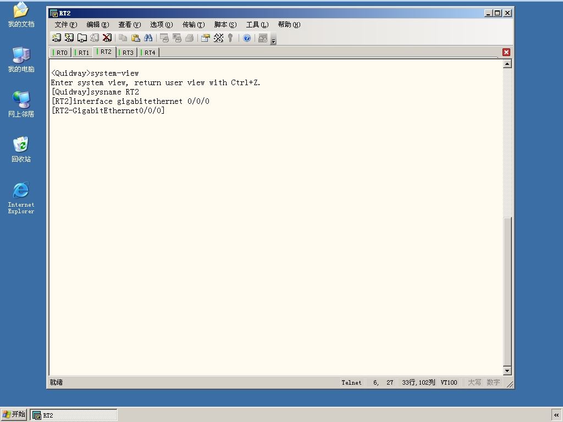Image resolution: width=563 pixels, height=422 pixels.
Task: Open the 文件(F) menu
Action: click(66, 24)
